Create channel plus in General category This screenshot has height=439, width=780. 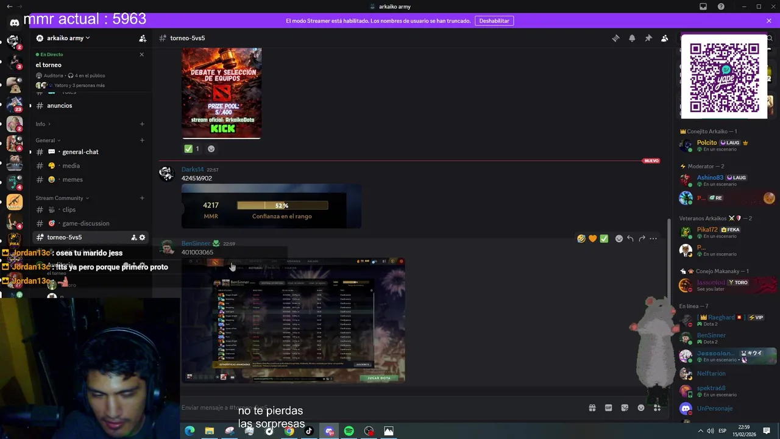142,140
